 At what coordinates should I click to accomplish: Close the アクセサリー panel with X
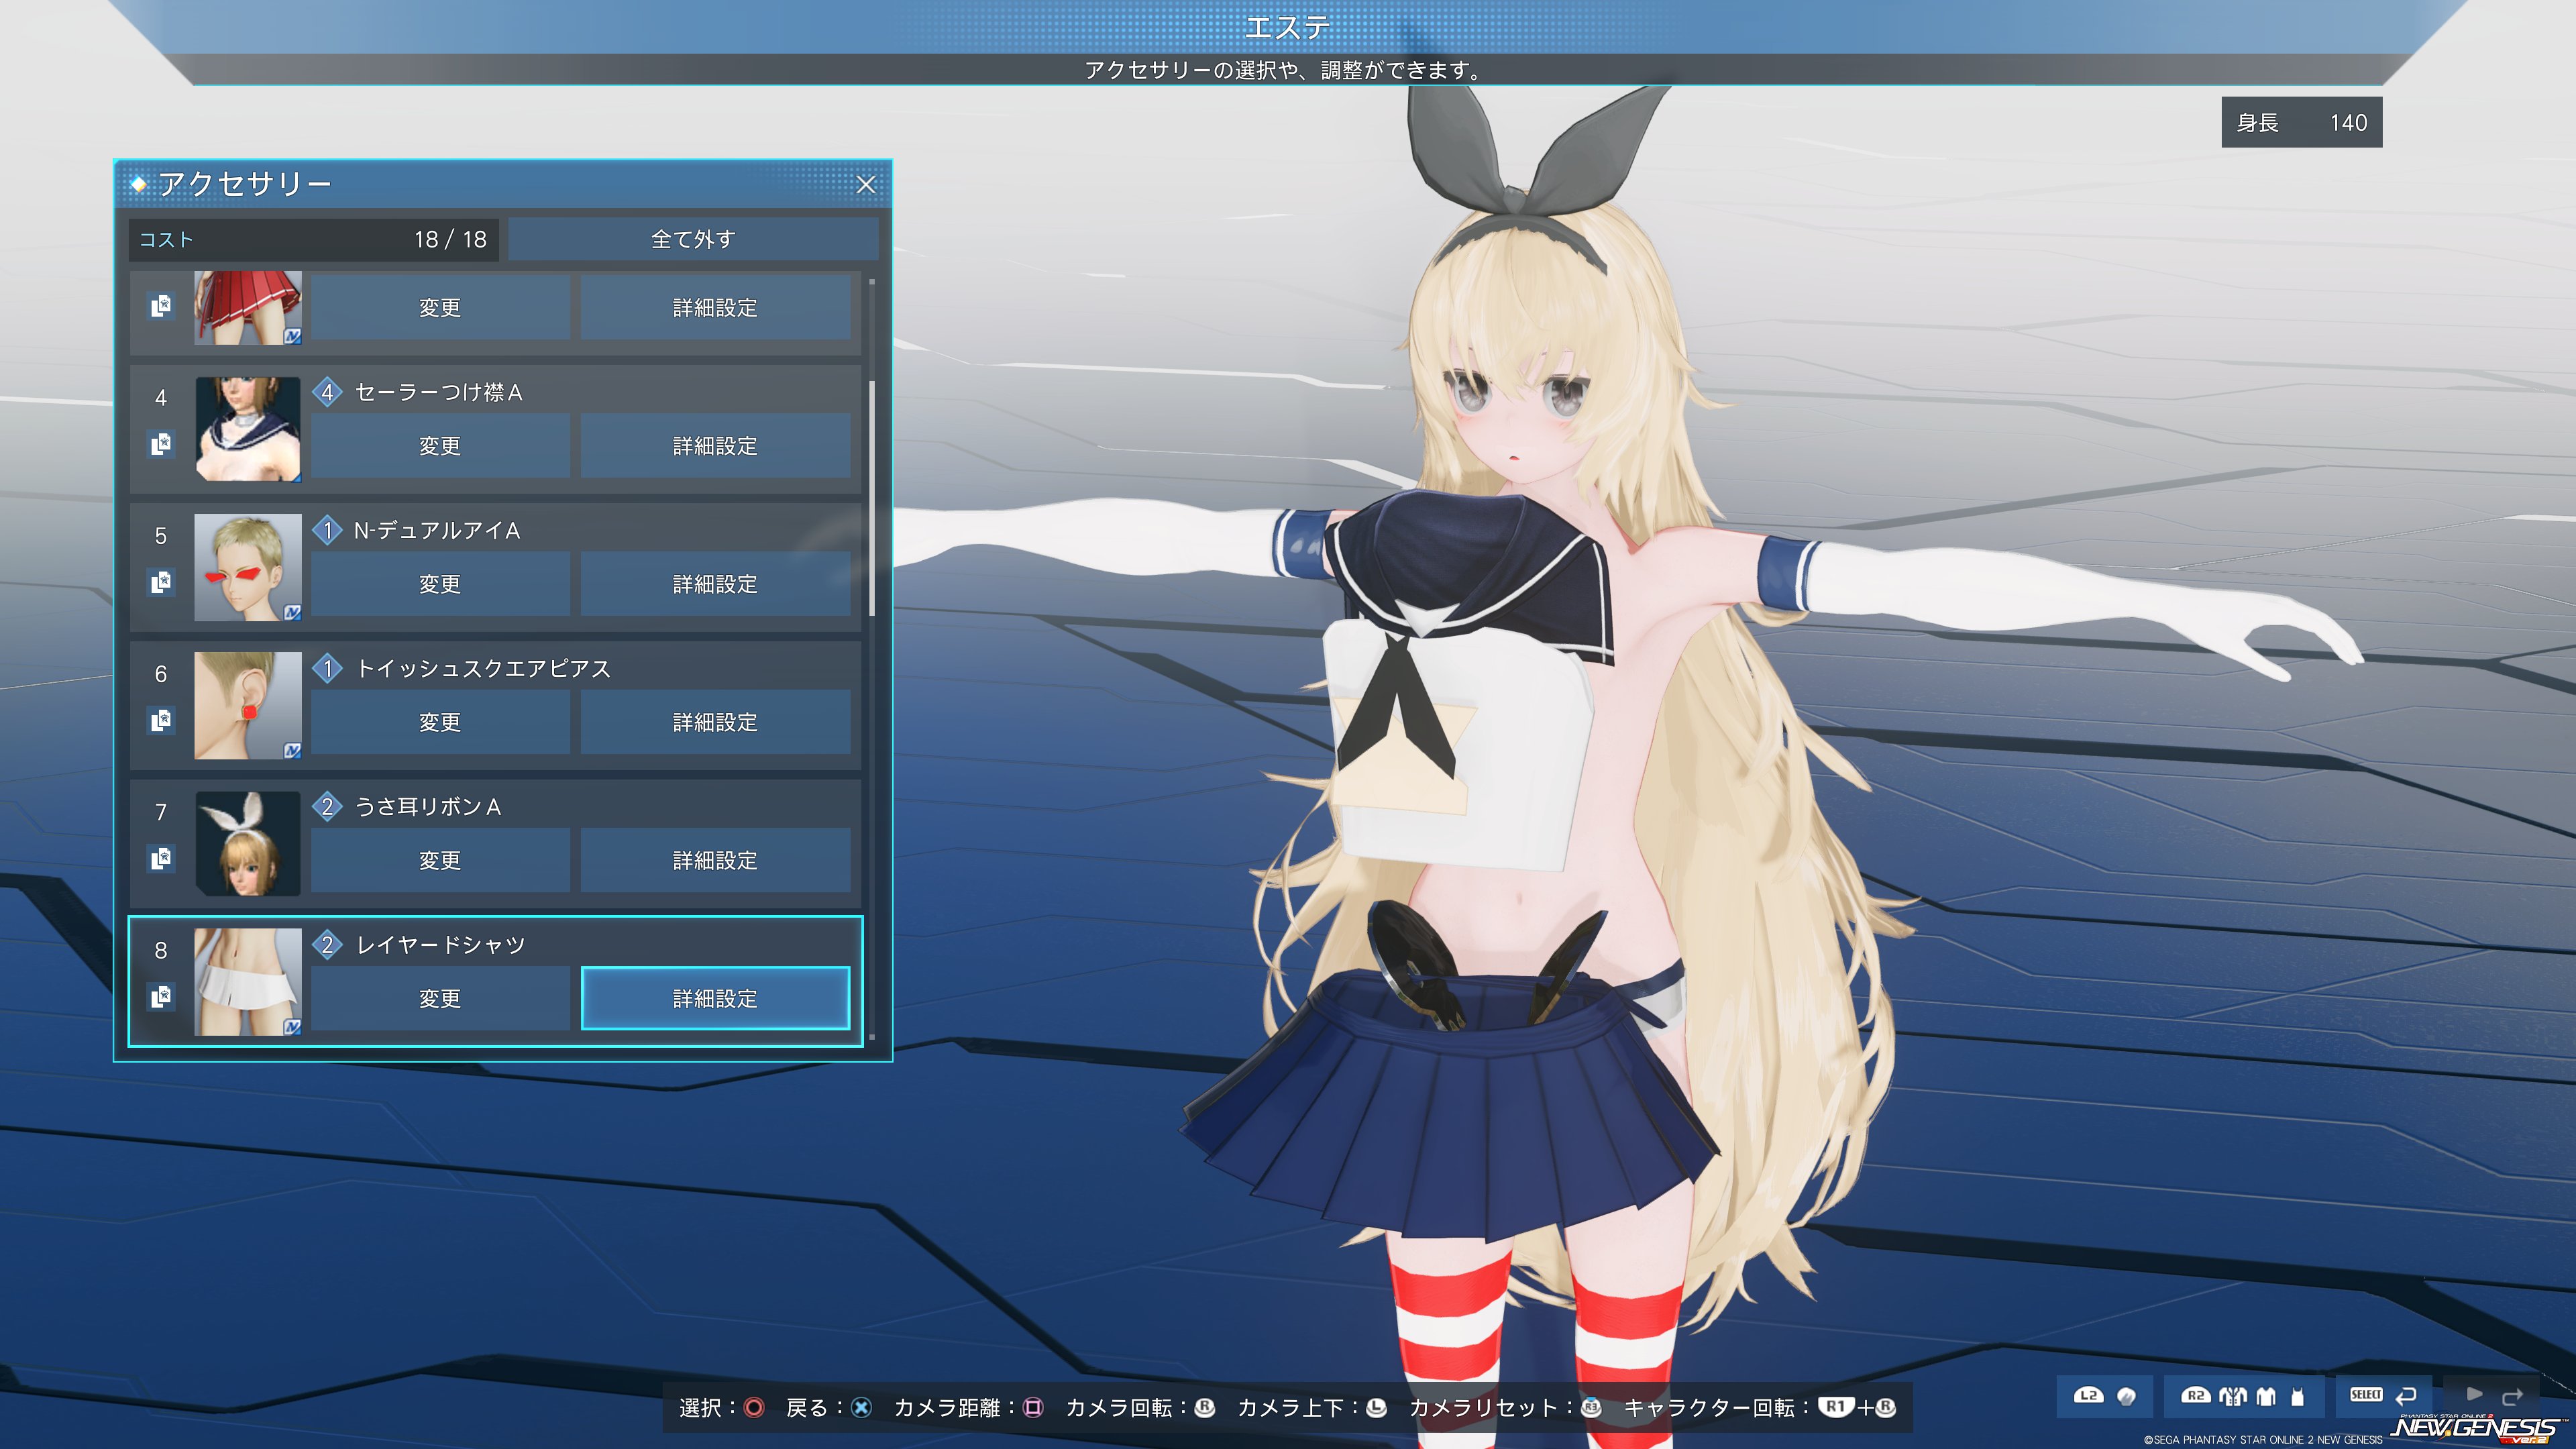[x=866, y=185]
